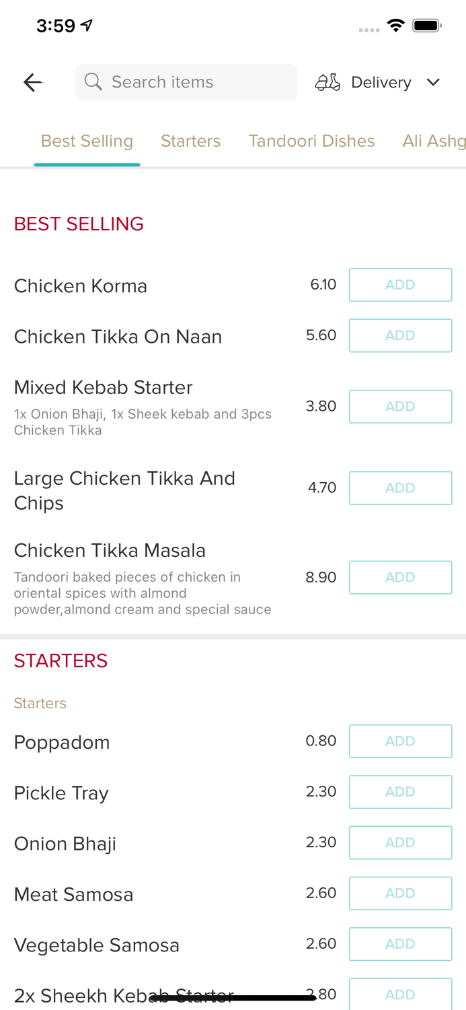
Task: Add Large Chicken Tikka And Chips
Action: coord(400,488)
